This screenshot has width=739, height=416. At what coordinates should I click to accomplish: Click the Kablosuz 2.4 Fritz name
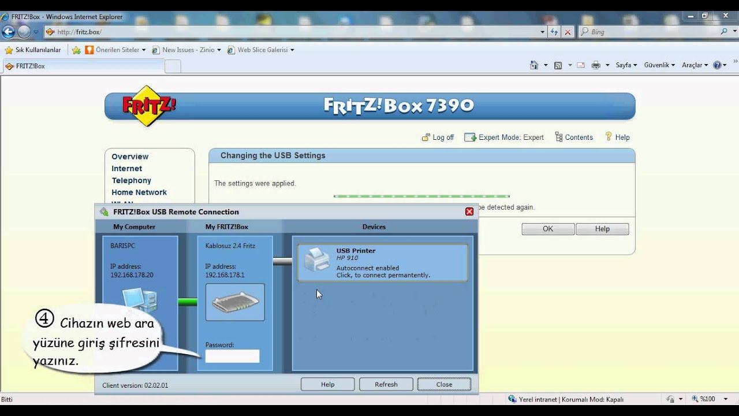230,246
